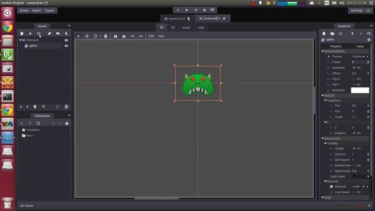
Task: Toggle the Relative checkbox
Action: (x=354, y=133)
